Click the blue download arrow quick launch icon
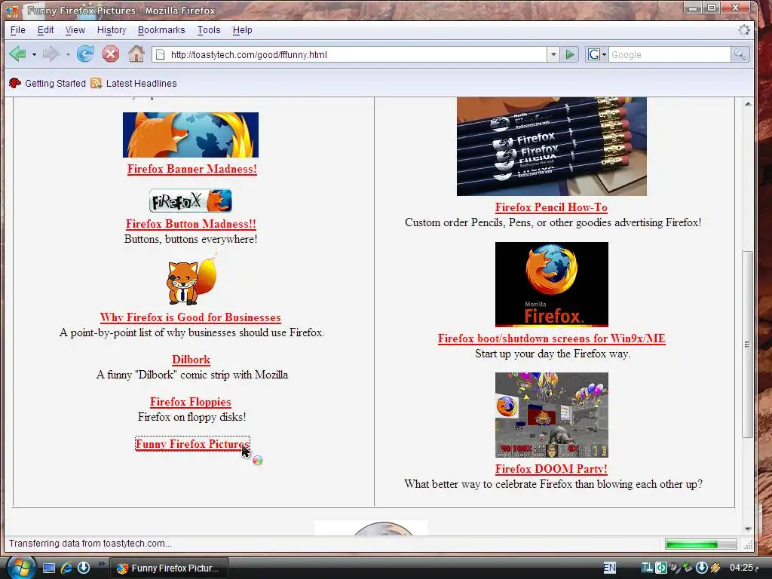The height and width of the screenshot is (579, 772). pos(84,568)
